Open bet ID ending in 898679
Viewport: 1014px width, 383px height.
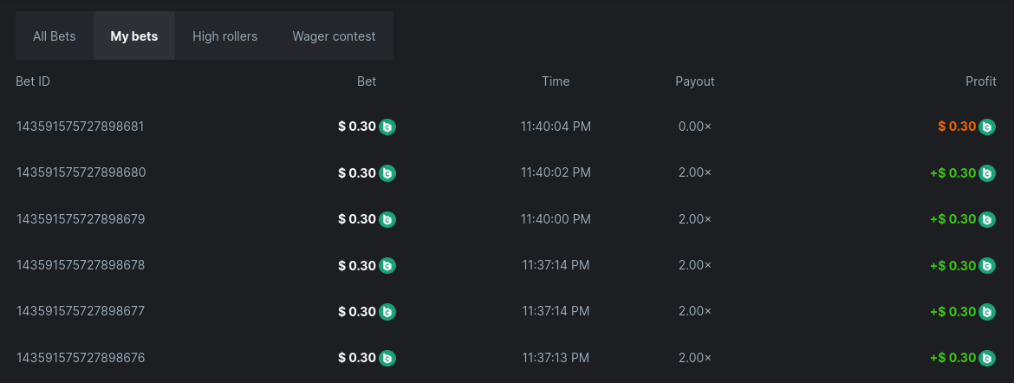tap(81, 219)
